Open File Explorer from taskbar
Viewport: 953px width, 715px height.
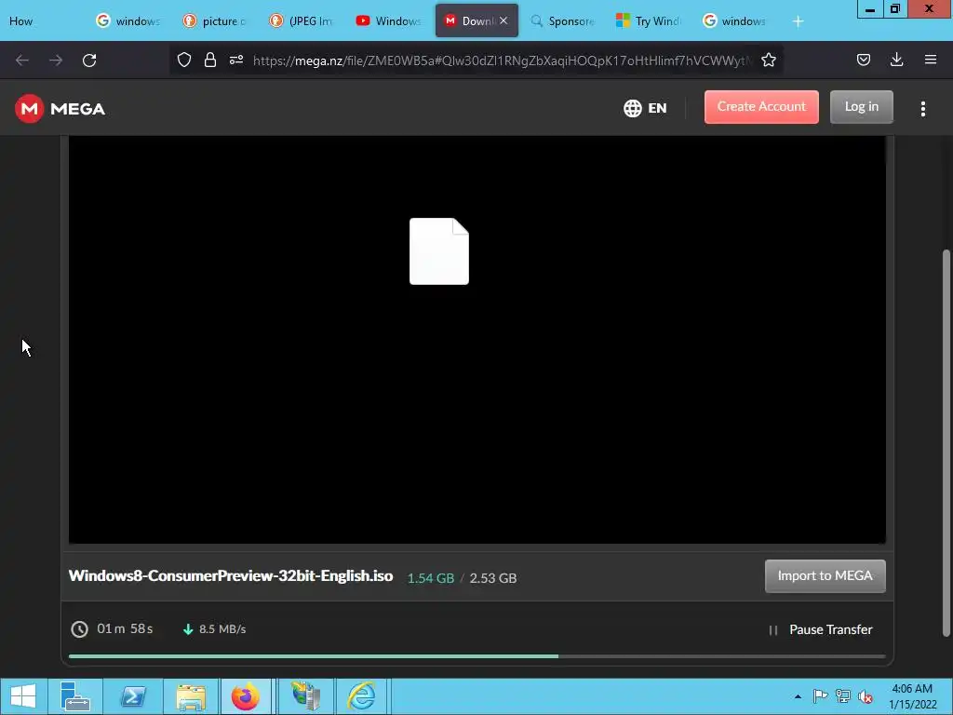click(190, 696)
